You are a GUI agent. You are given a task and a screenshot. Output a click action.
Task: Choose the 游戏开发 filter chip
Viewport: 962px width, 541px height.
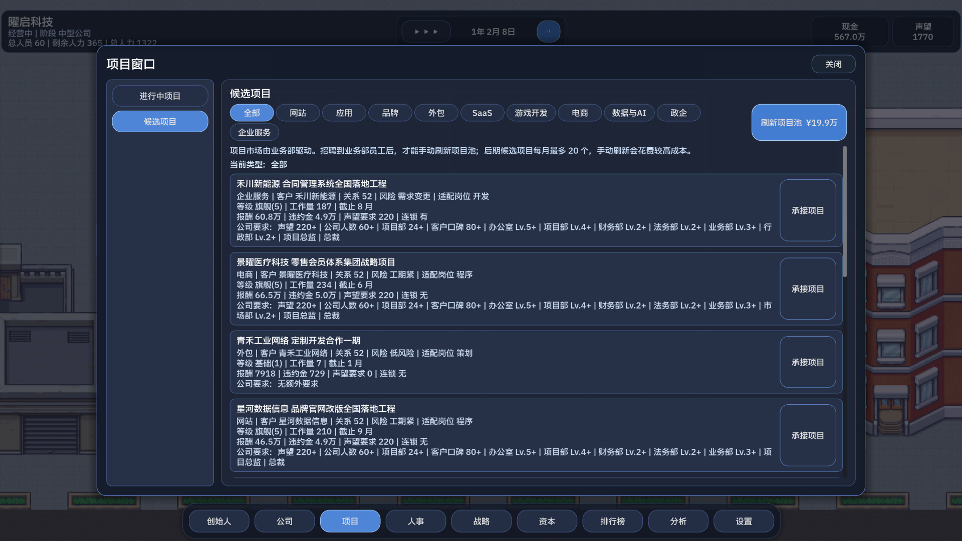(531, 113)
